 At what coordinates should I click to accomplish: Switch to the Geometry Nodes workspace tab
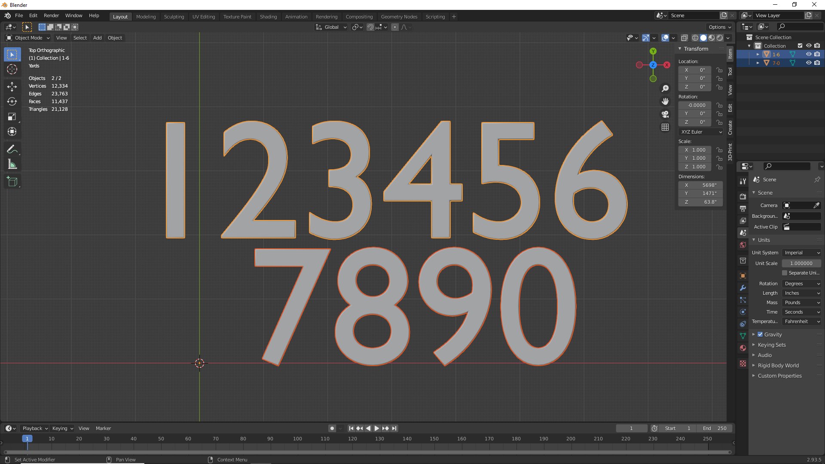pos(399,17)
